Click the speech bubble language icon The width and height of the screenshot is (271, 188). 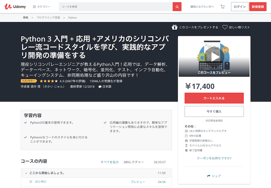click(100, 87)
